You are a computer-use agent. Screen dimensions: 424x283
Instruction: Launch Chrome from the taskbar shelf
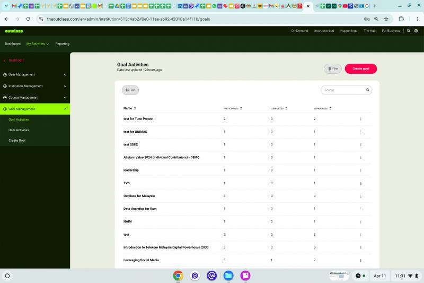(178, 276)
